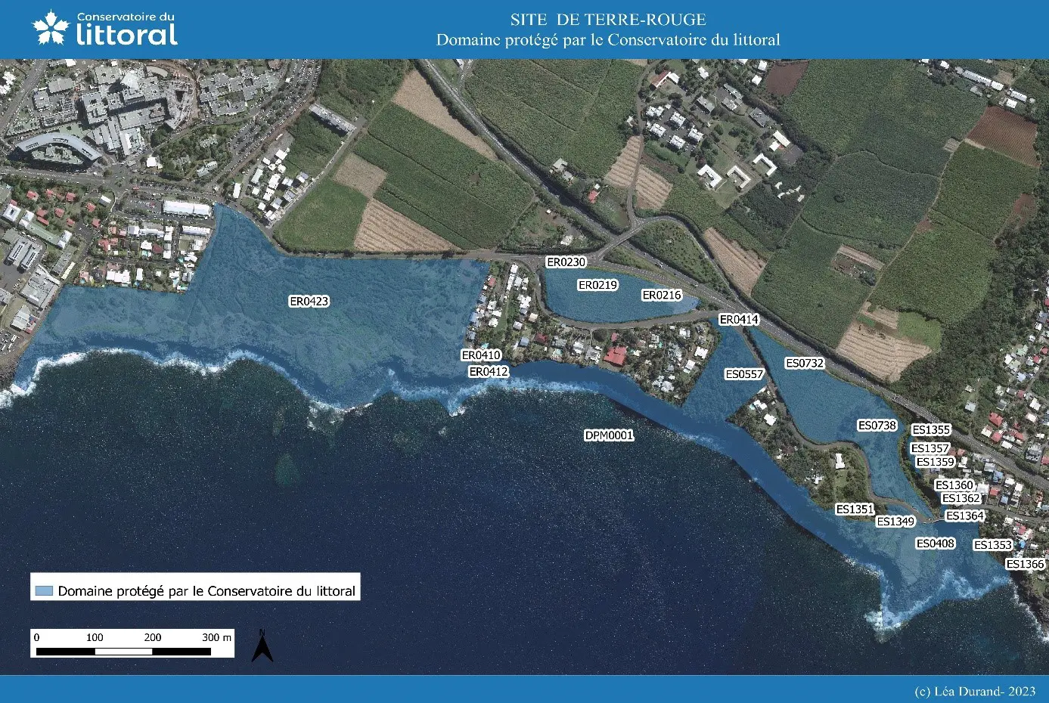Select parcel label ES1366
The width and height of the screenshot is (1049, 703).
(1025, 564)
